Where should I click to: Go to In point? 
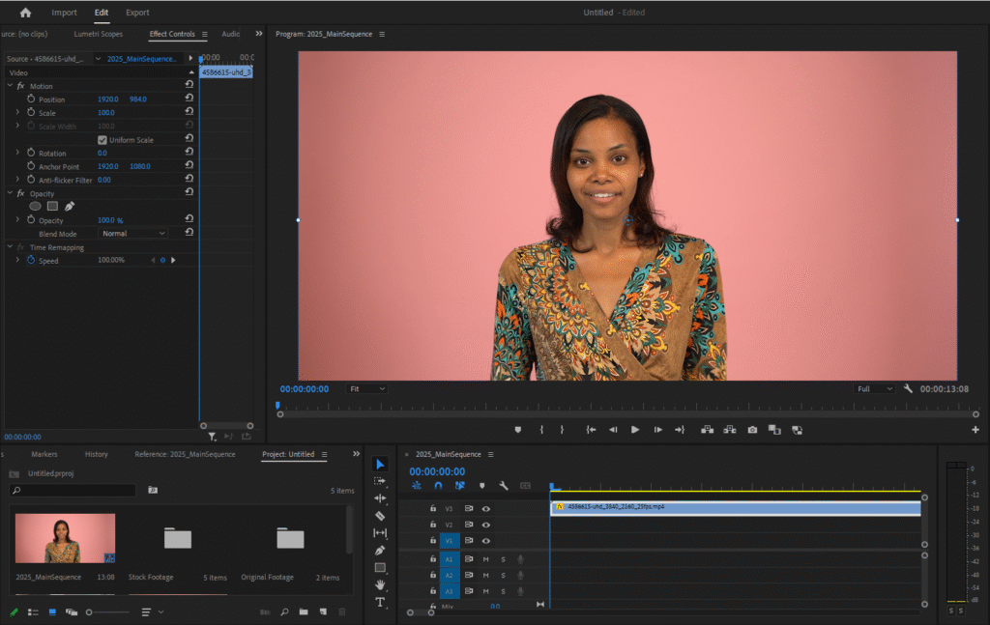pos(591,430)
